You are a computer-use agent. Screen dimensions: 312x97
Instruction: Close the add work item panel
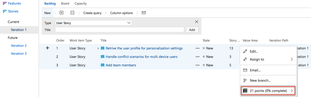pos(197,22)
